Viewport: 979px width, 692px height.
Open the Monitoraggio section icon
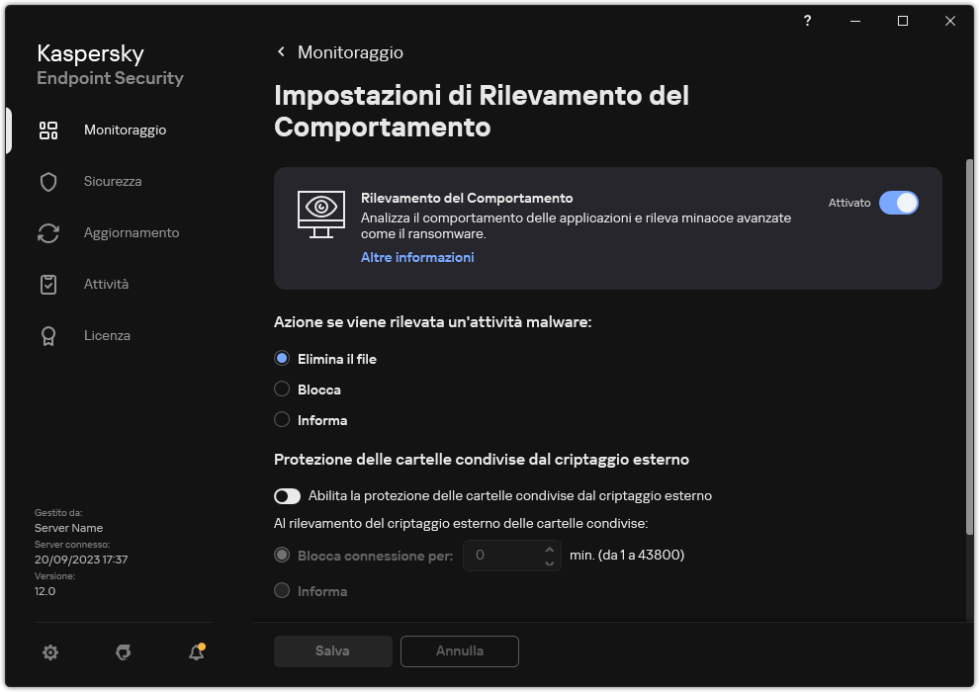pyautogui.click(x=48, y=130)
